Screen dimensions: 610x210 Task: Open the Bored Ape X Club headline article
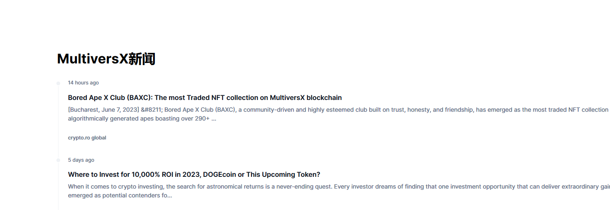click(x=205, y=97)
